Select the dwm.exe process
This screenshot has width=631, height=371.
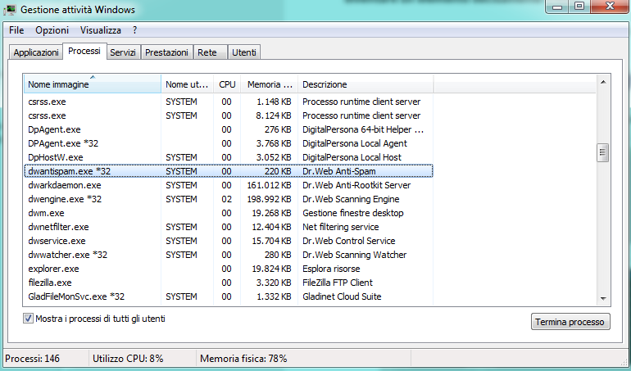point(229,213)
